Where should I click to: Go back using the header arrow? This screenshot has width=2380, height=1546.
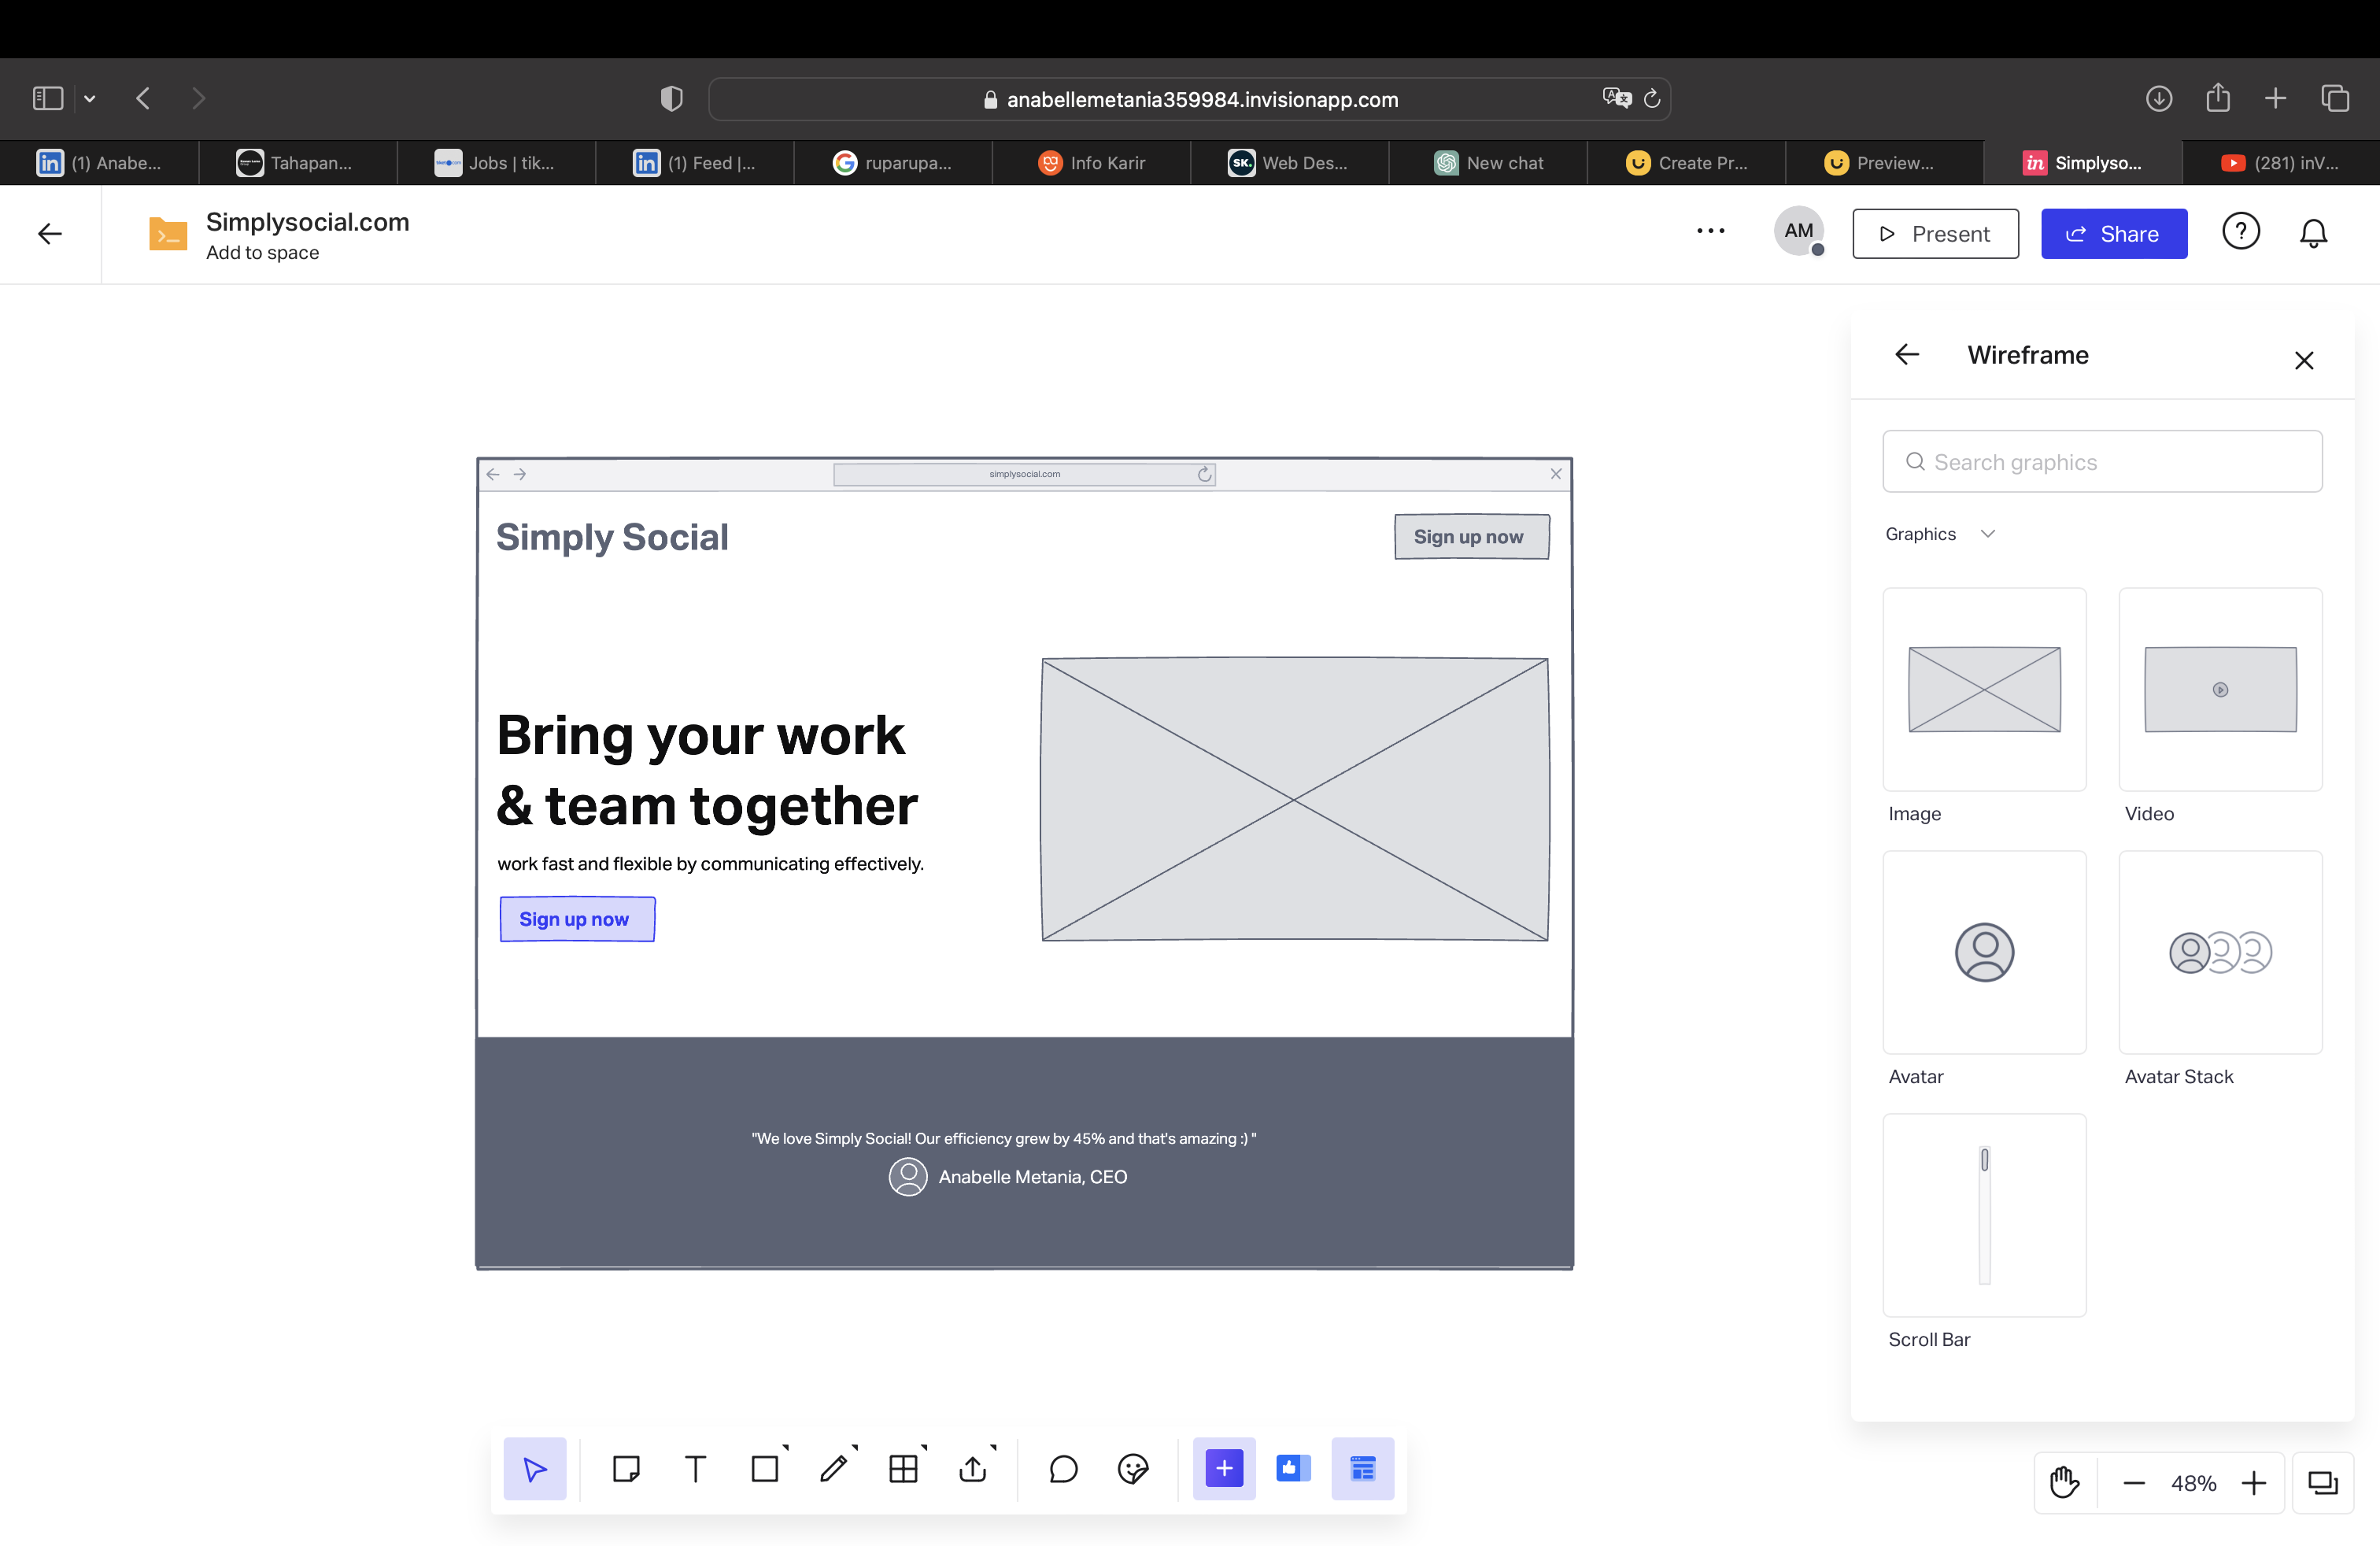(50, 233)
